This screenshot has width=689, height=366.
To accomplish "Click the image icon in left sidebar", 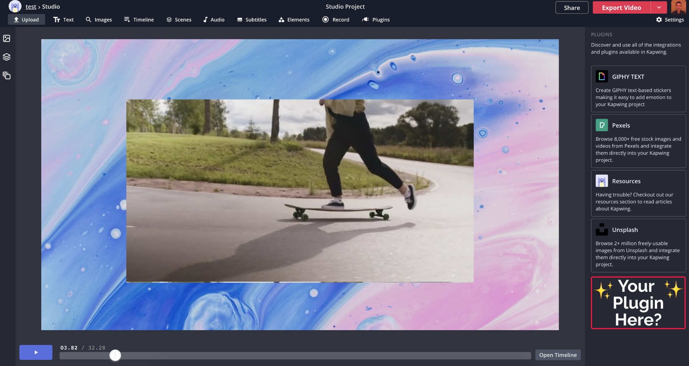I will point(7,38).
